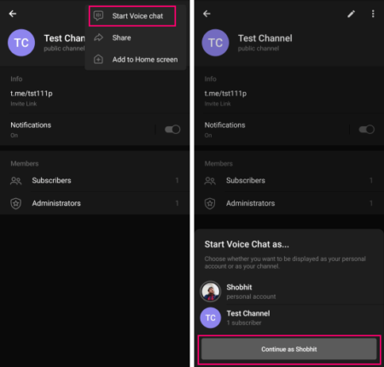The width and height of the screenshot is (384, 367).
Task: Tap the TC avatar in voice chat sheet
Action: point(211,317)
